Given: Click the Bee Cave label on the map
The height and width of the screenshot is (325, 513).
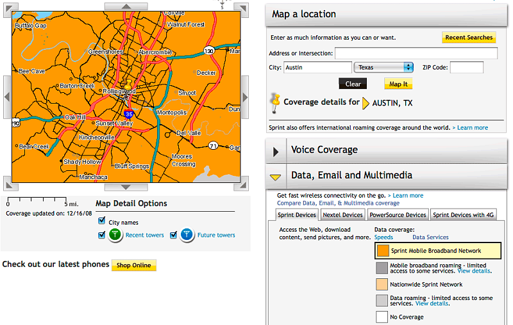Looking at the screenshot, I should click(x=31, y=71).
